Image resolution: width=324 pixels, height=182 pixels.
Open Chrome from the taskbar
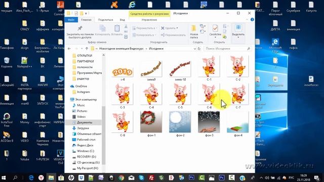point(121,177)
